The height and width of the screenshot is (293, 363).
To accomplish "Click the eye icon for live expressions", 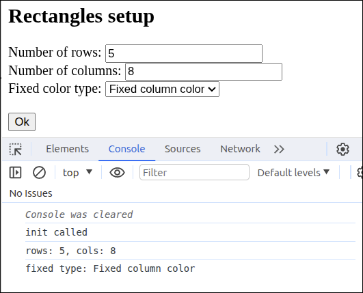I will pyautogui.click(x=117, y=173).
